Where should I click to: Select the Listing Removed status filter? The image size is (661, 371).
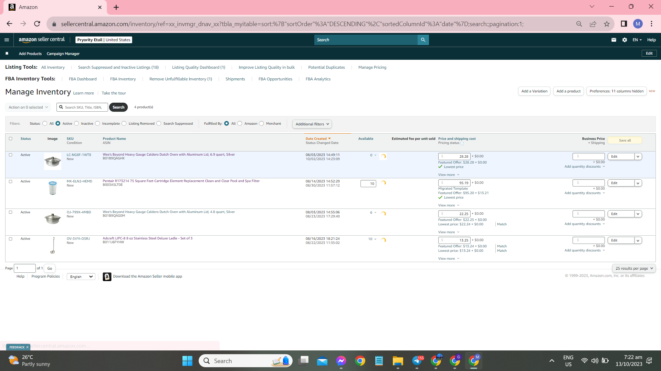pos(124,124)
